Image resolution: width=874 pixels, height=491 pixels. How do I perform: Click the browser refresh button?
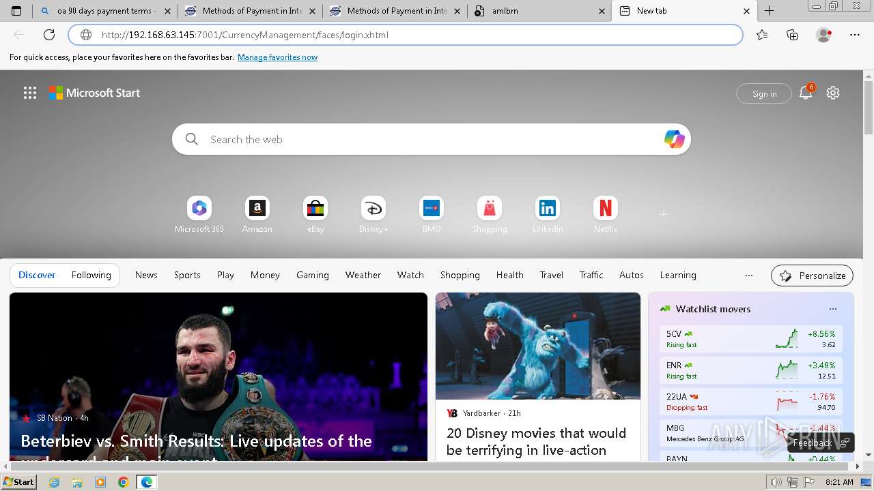(49, 35)
